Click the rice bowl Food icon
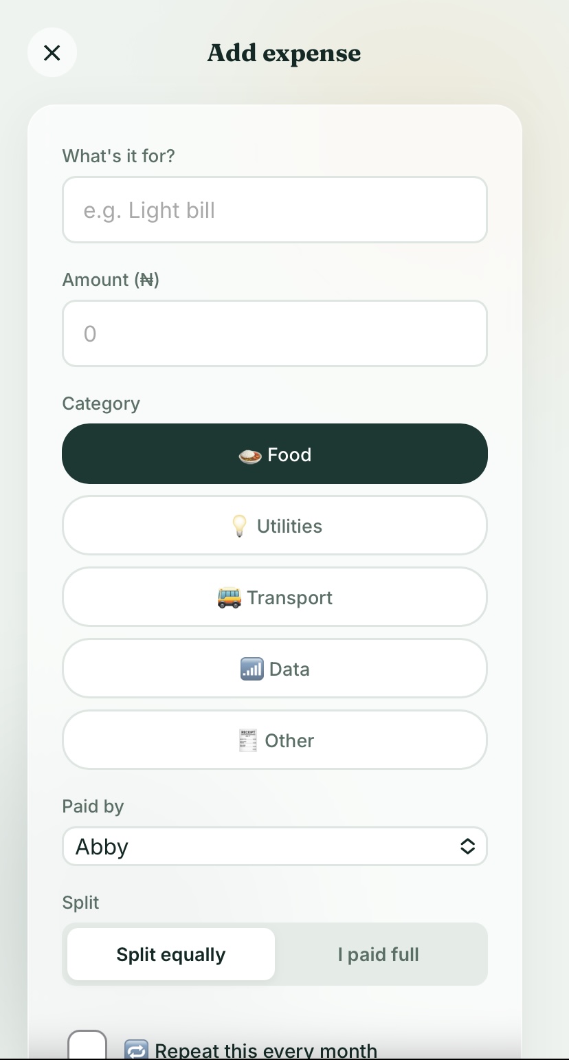 click(x=250, y=455)
